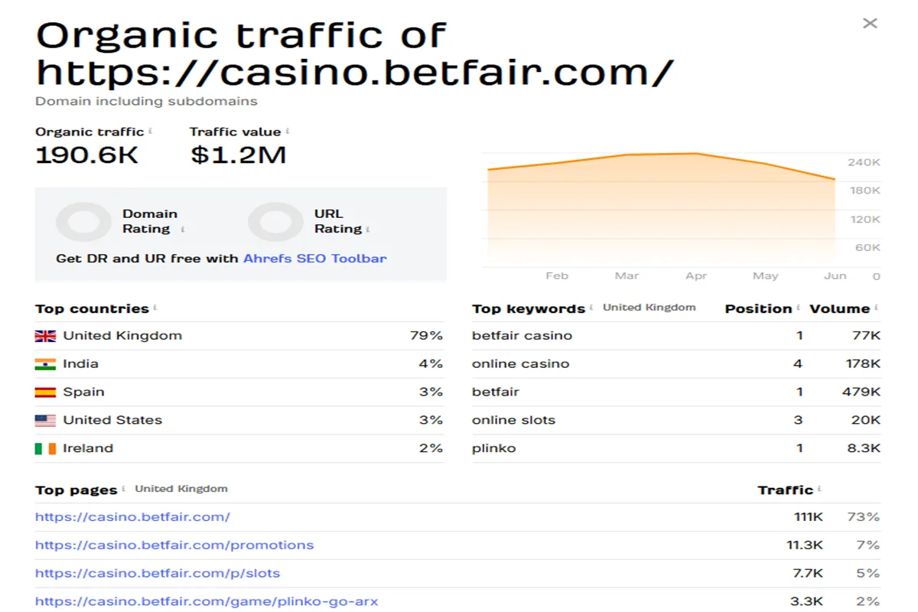Click the organic traffic trend chart
The image size is (918, 612).
[x=661, y=210]
